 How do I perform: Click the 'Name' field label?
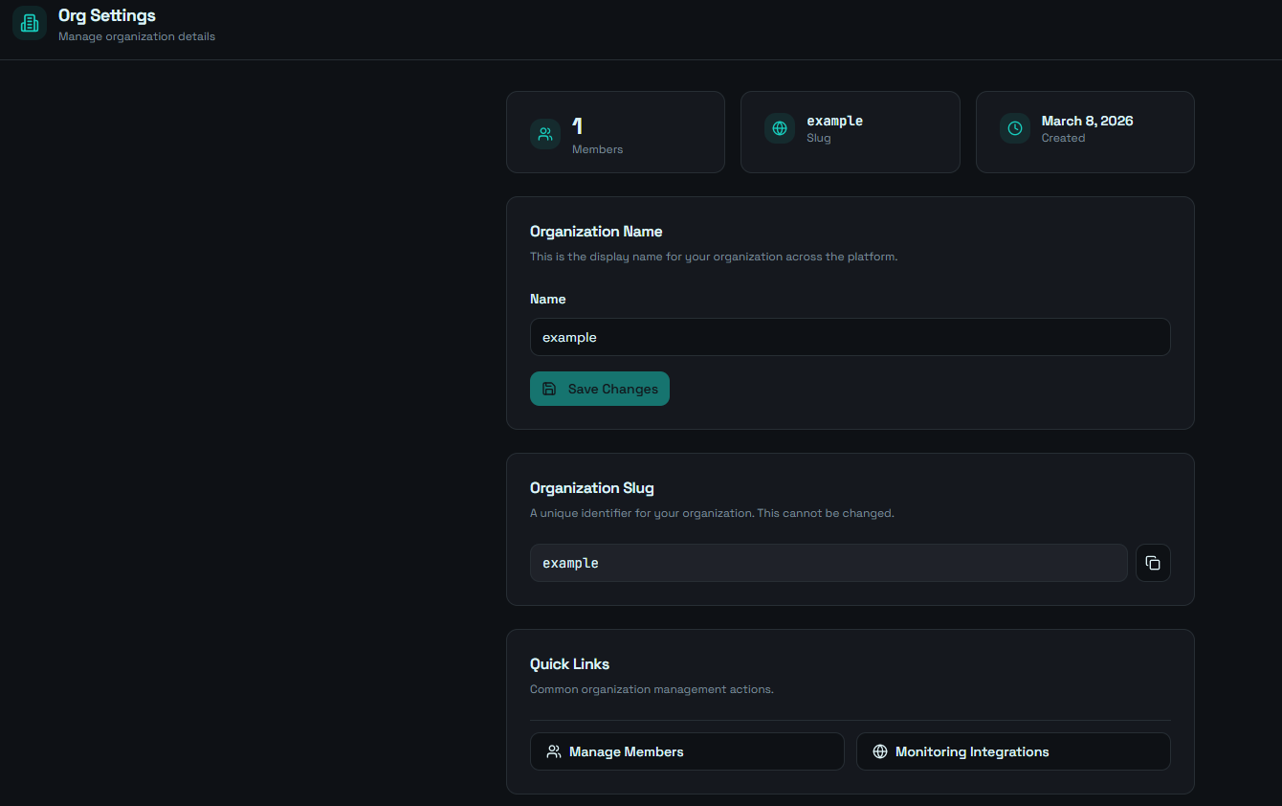tap(548, 299)
